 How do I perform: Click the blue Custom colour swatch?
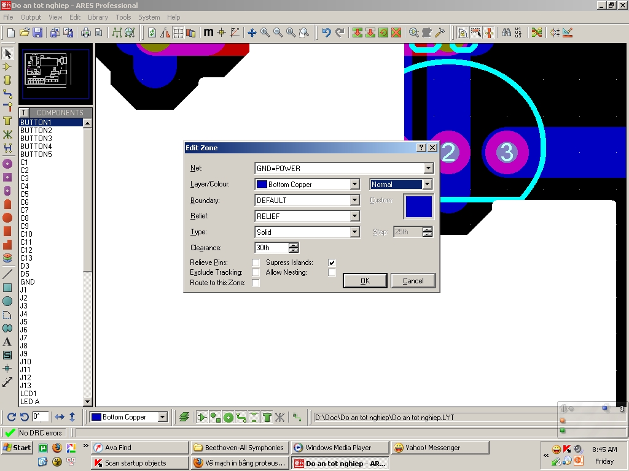tap(418, 207)
